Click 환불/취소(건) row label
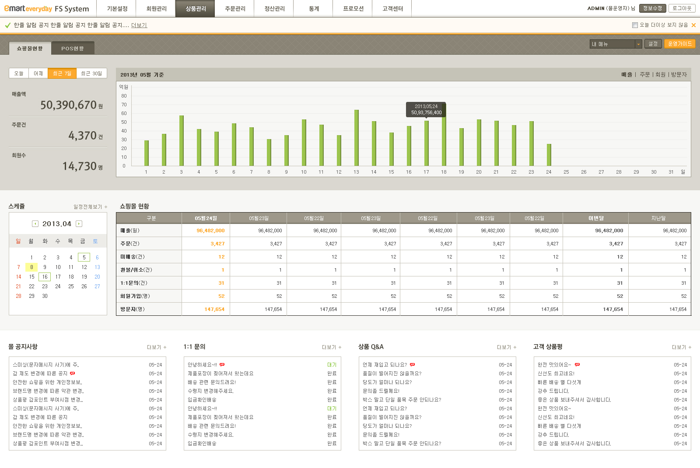Image resolution: width=700 pixels, height=468 pixels. click(136, 270)
